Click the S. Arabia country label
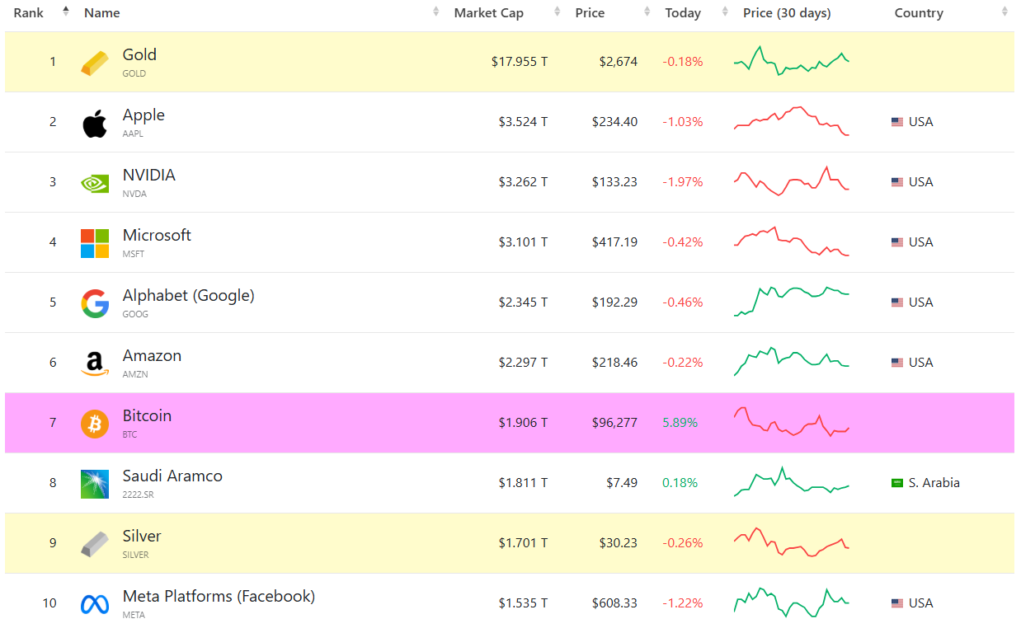This screenshot has width=1021, height=633. tap(934, 483)
